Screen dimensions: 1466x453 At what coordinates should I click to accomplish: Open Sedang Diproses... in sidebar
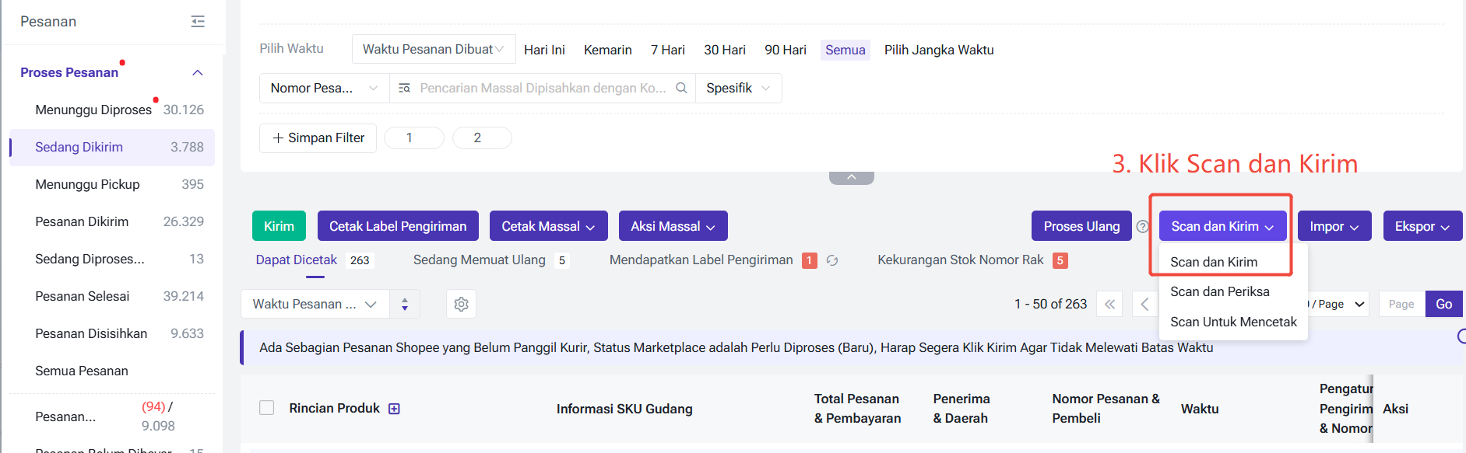(113, 259)
